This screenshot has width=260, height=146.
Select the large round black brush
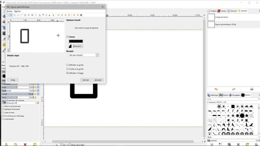coord(242,116)
